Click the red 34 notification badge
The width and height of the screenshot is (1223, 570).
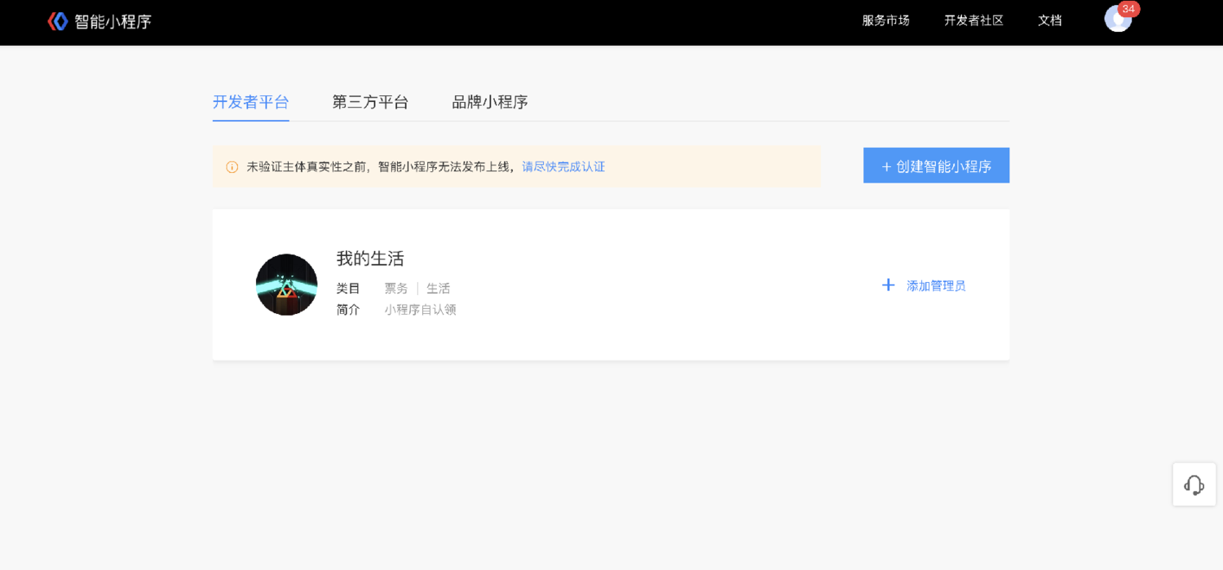1128,9
